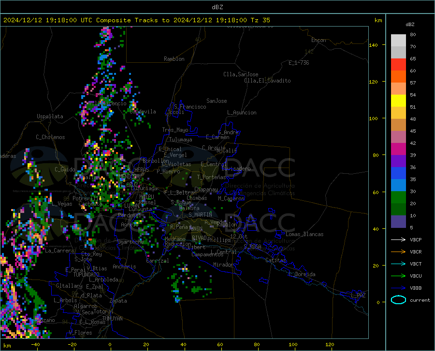Click the UTC Composite Tracks timestamp line

tap(136, 20)
